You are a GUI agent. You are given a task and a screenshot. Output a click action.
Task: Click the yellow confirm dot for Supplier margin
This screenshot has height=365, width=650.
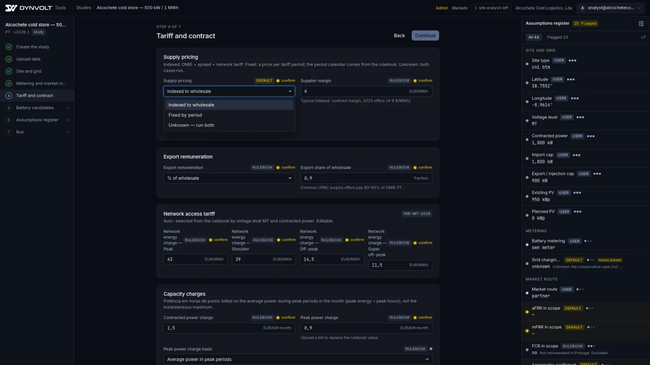(415, 81)
